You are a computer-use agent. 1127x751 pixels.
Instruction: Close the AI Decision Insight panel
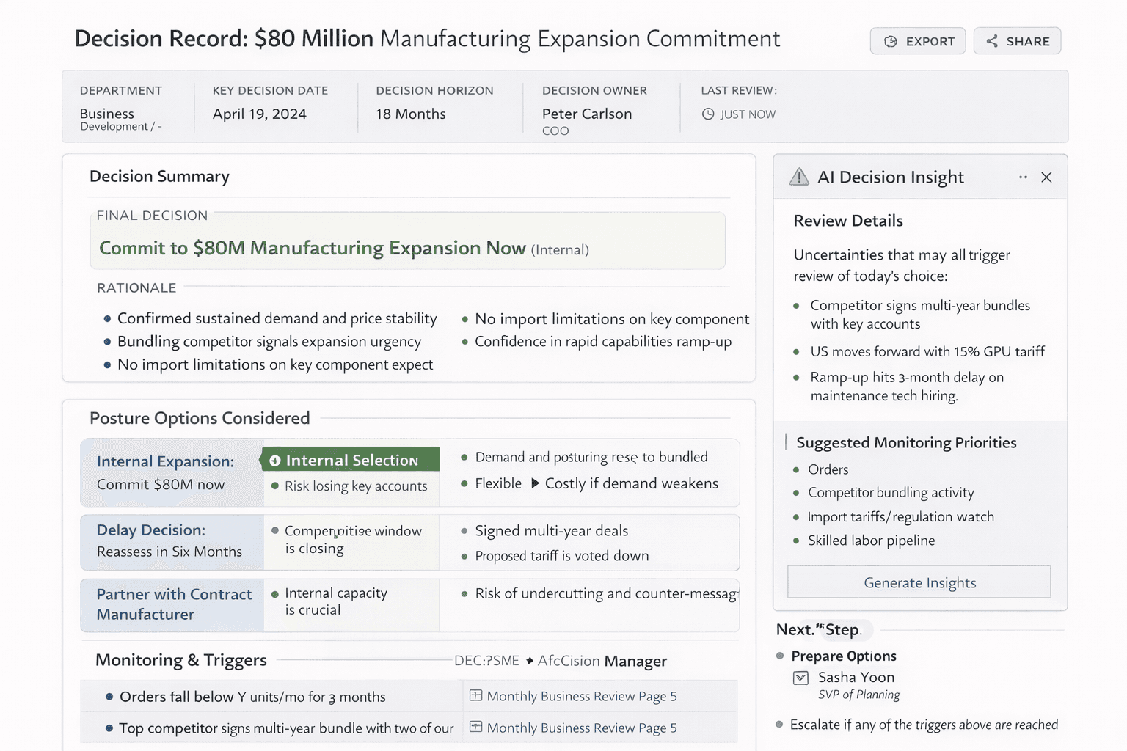(x=1046, y=177)
